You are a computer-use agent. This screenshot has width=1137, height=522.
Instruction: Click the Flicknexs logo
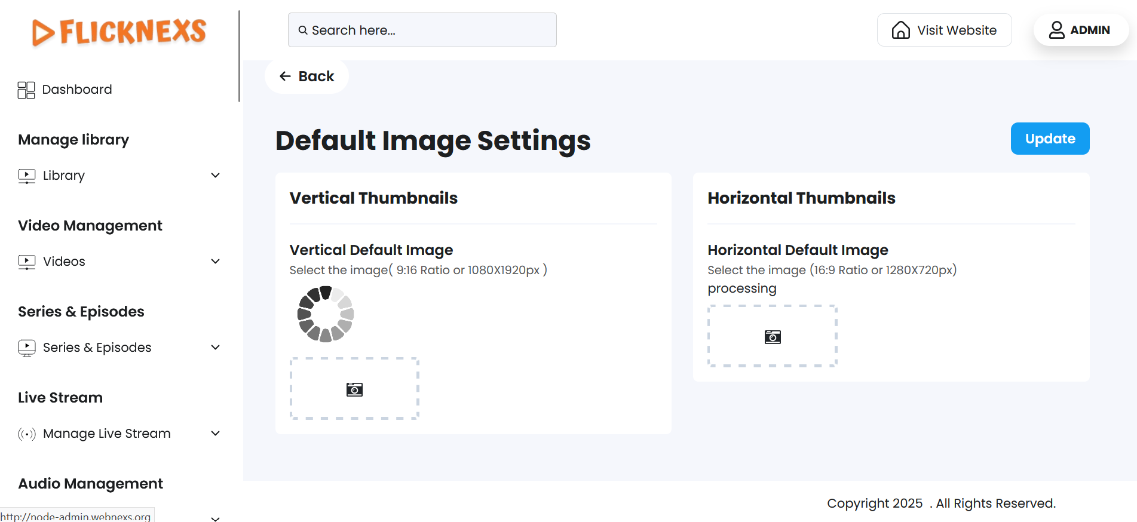[119, 32]
